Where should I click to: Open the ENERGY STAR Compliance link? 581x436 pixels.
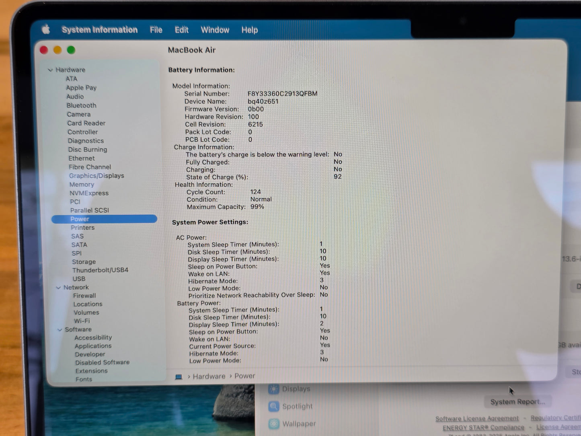pos(482,427)
